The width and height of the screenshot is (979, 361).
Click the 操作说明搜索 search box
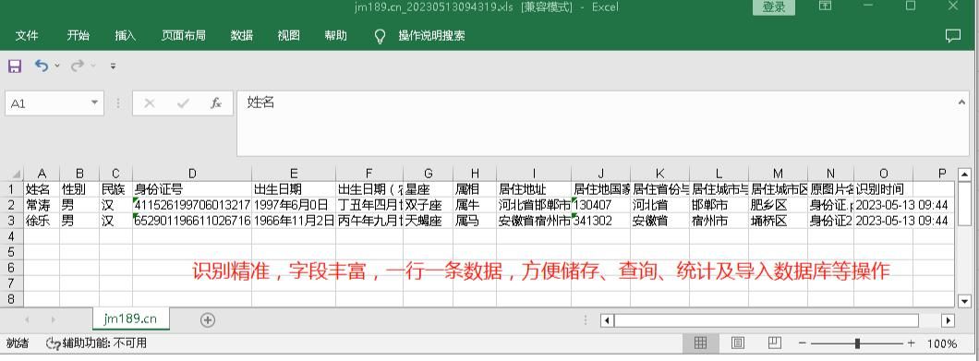point(431,36)
